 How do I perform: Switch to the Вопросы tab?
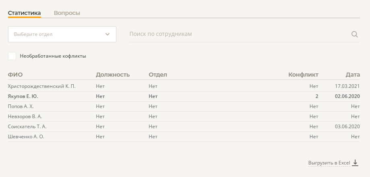point(67,13)
